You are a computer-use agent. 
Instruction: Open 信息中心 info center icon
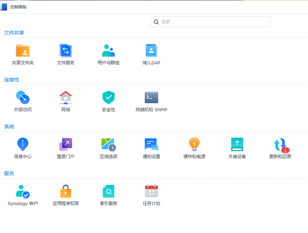[23, 145]
